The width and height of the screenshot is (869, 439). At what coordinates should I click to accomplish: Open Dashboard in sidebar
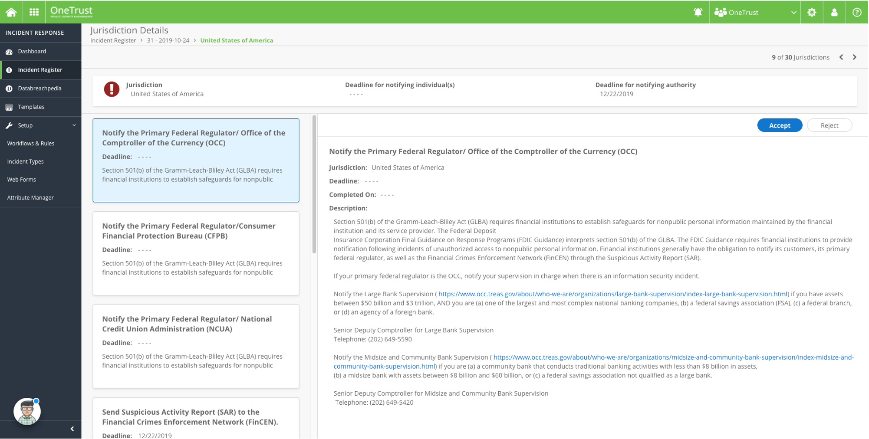pyautogui.click(x=41, y=51)
